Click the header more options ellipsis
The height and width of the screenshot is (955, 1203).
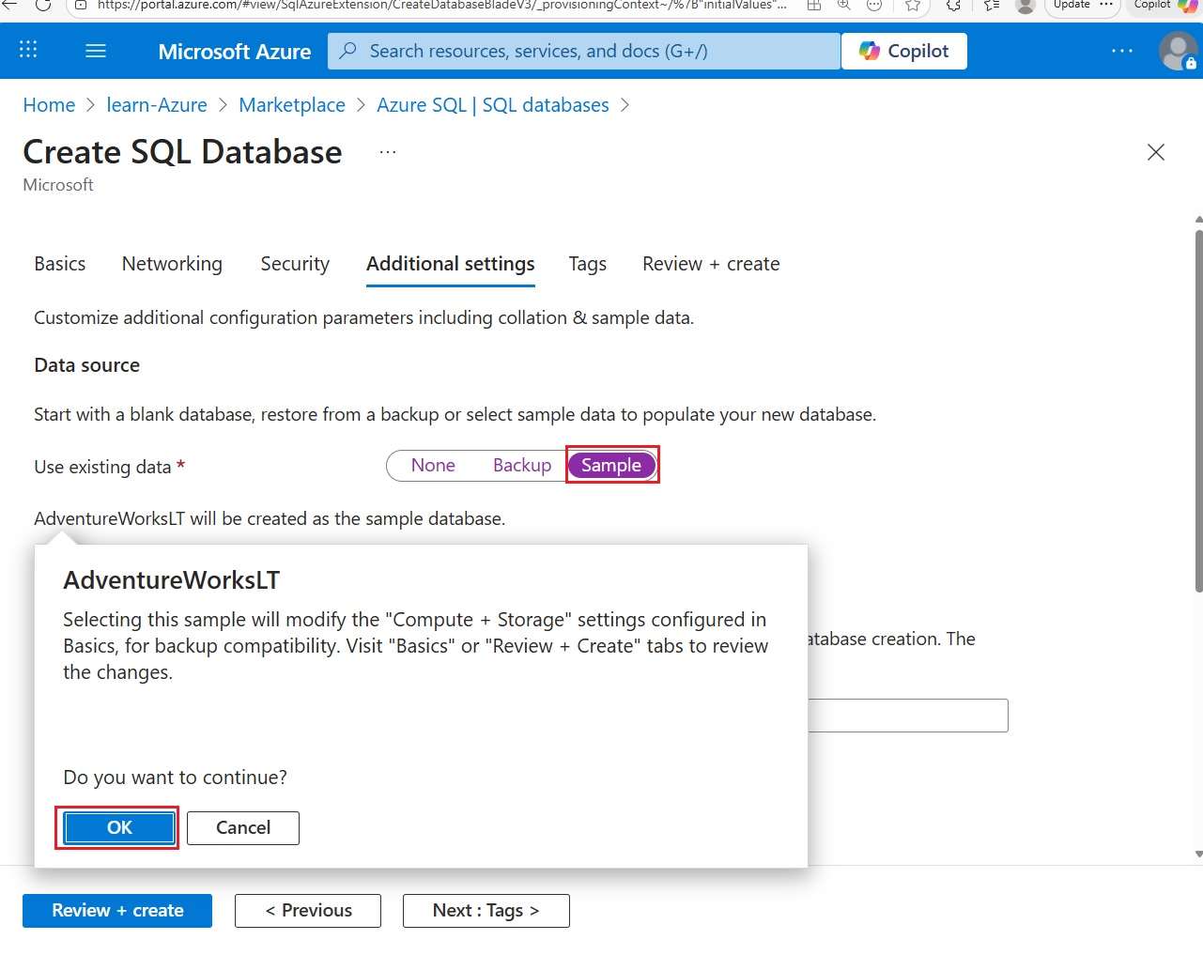1121,51
